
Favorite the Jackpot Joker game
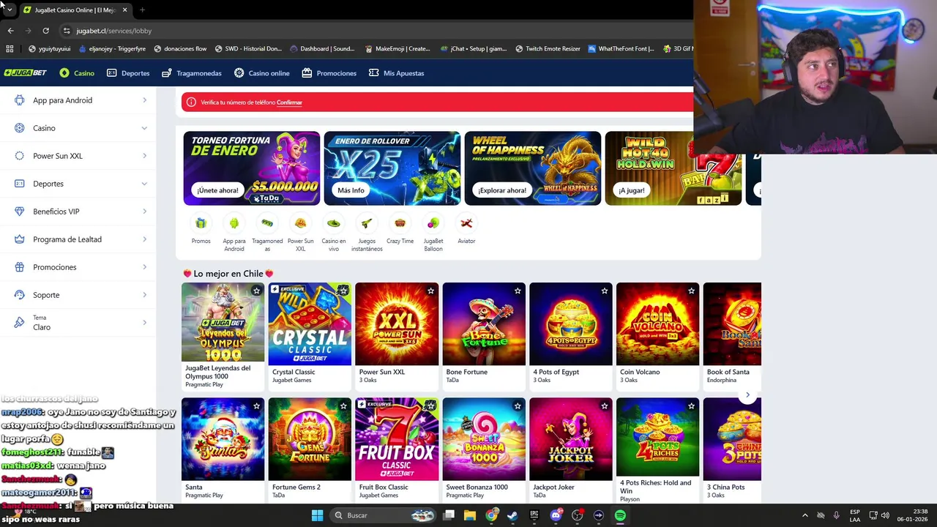(x=604, y=405)
